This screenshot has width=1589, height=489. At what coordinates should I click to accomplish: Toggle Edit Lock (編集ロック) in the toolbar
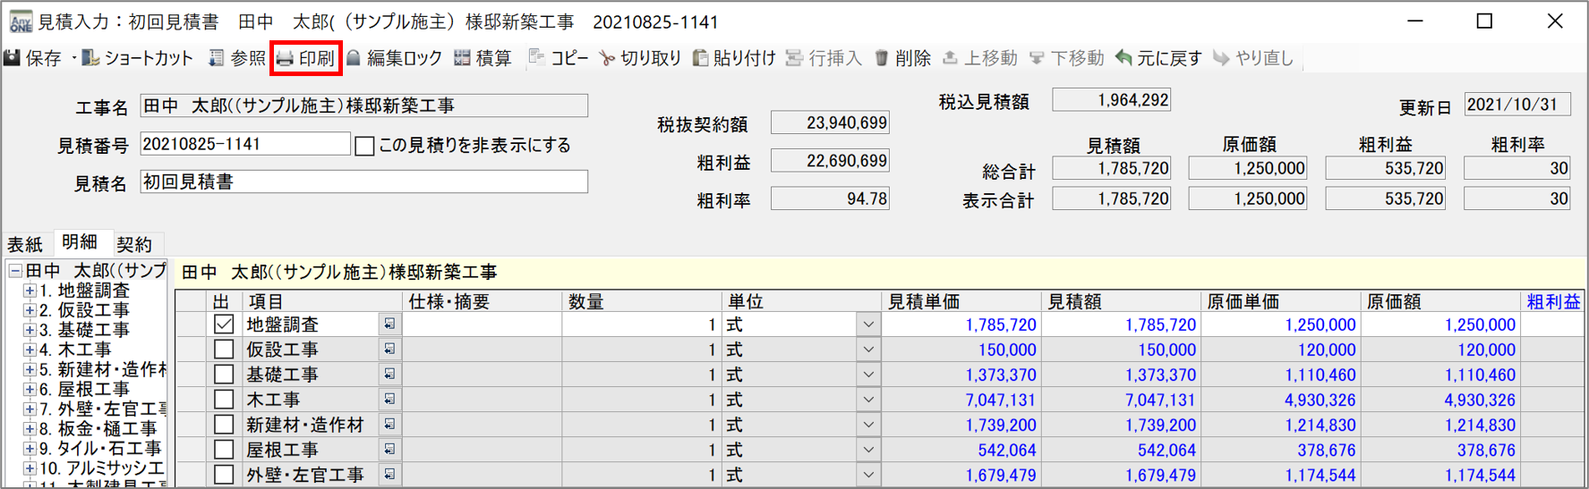pyautogui.click(x=355, y=58)
